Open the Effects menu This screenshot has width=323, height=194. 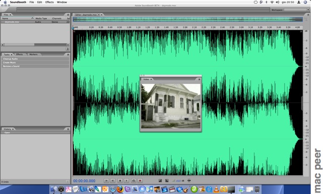[49, 2]
